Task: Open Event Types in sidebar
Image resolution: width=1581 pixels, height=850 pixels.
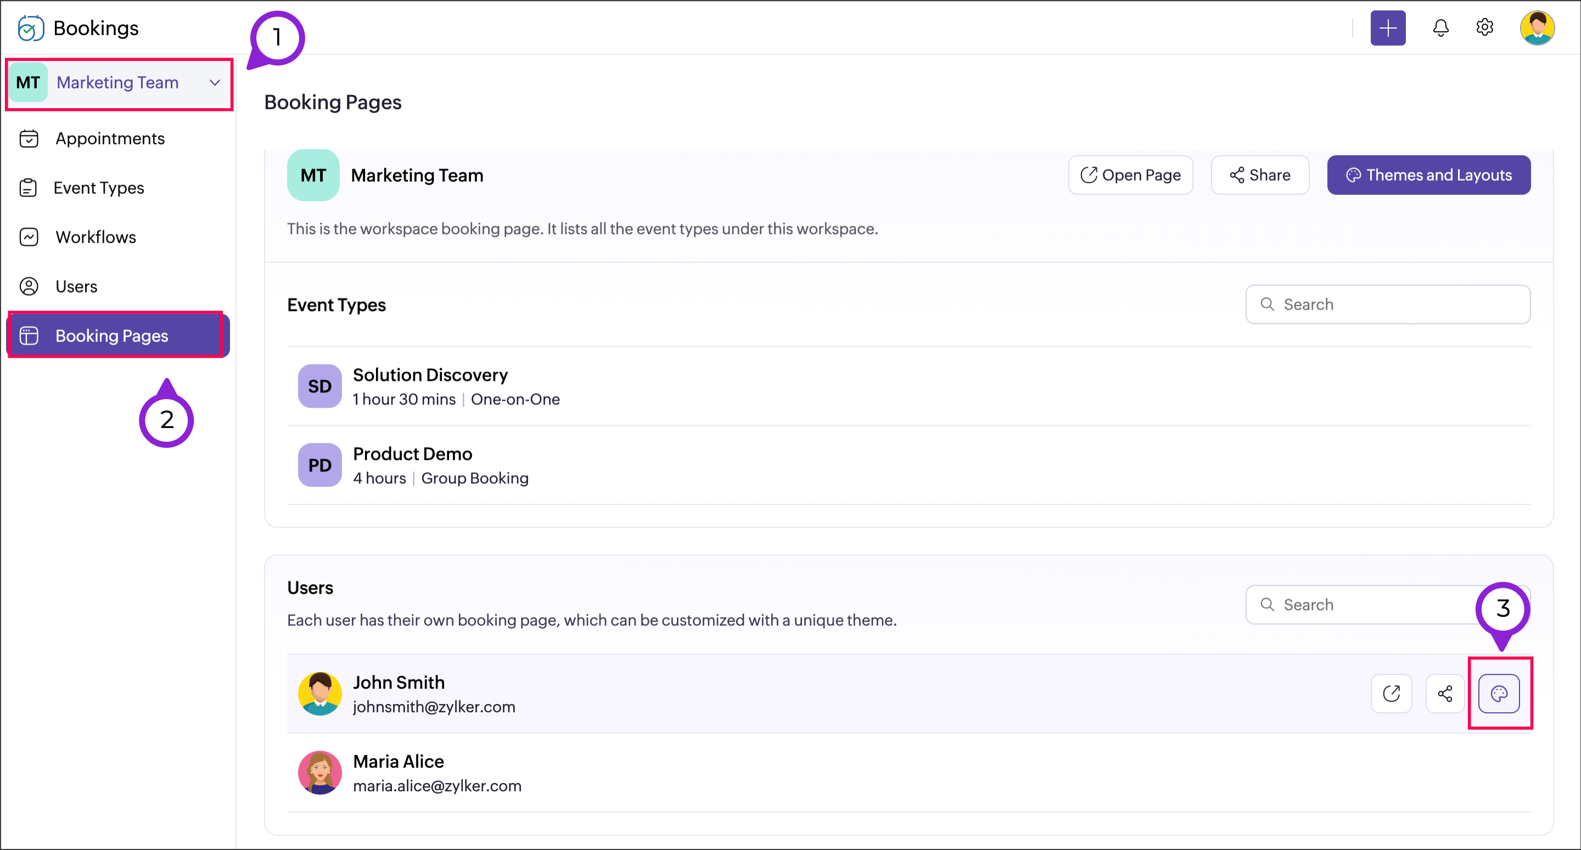Action: 99,188
